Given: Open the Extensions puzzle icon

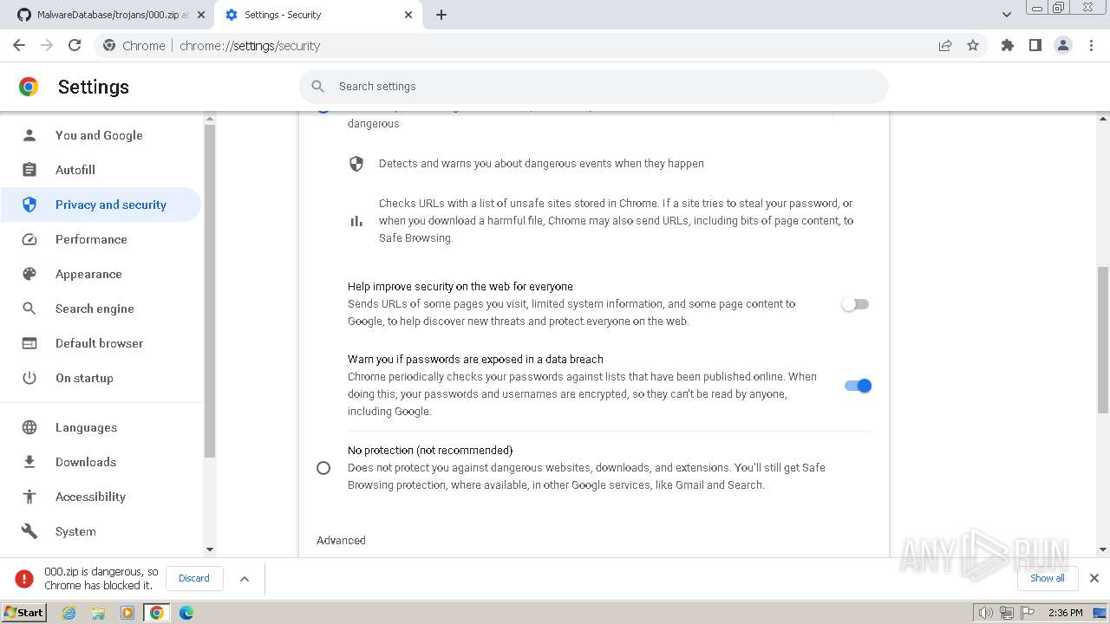Looking at the screenshot, I should coord(1007,45).
